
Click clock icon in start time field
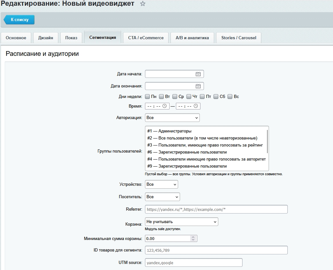[x=165, y=106]
